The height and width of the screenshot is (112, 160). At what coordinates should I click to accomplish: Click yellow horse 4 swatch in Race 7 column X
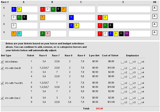[x=105, y=18]
